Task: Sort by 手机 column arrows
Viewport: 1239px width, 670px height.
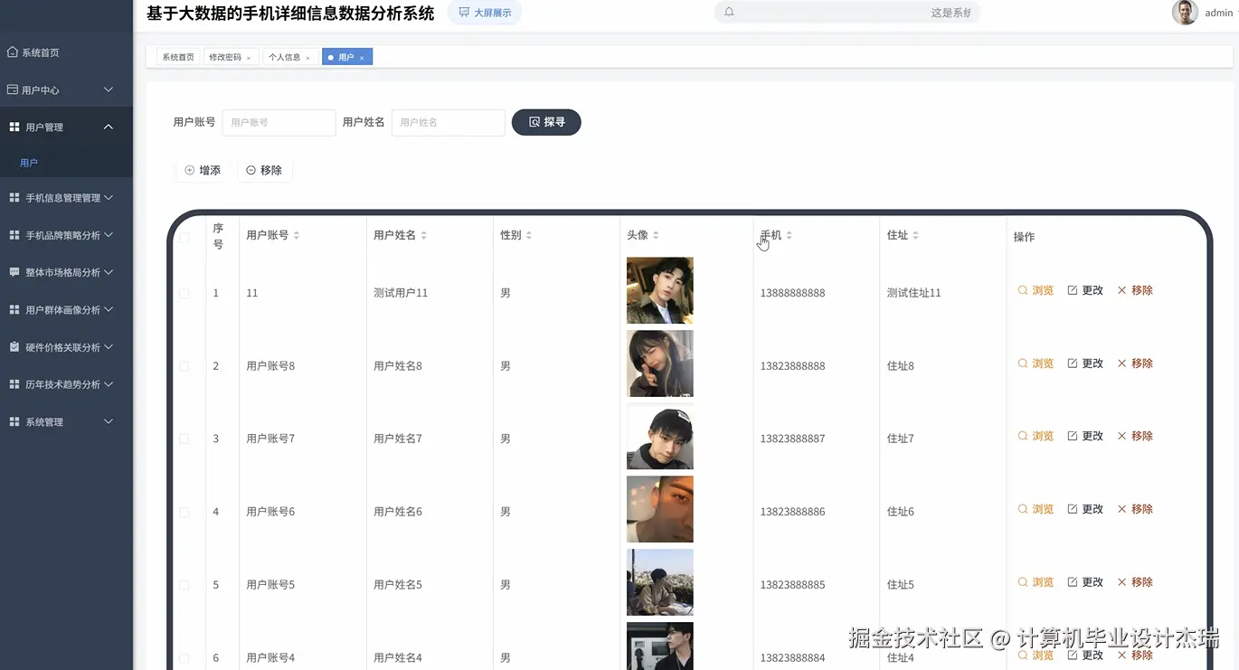Action: pyautogui.click(x=789, y=235)
